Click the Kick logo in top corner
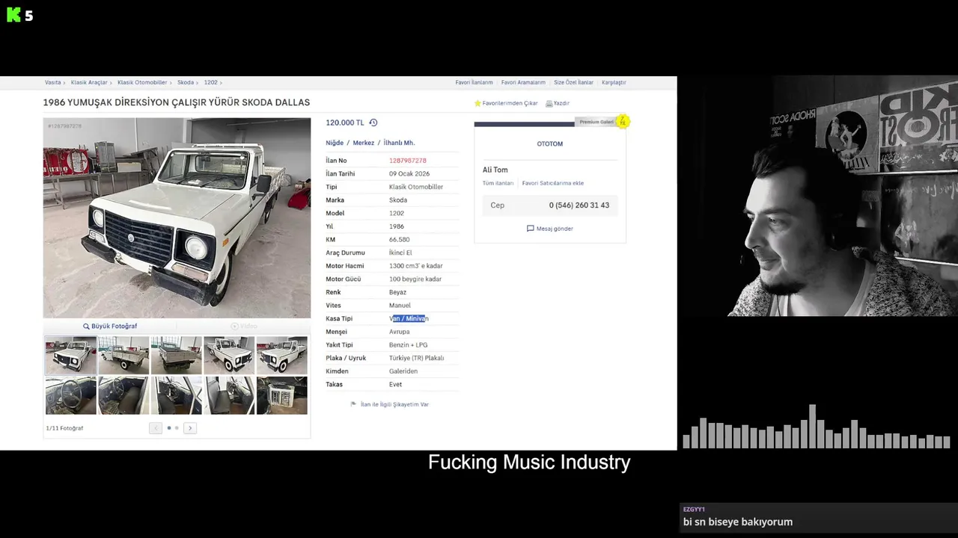This screenshot has height=538, width=958. click(13, 15)
